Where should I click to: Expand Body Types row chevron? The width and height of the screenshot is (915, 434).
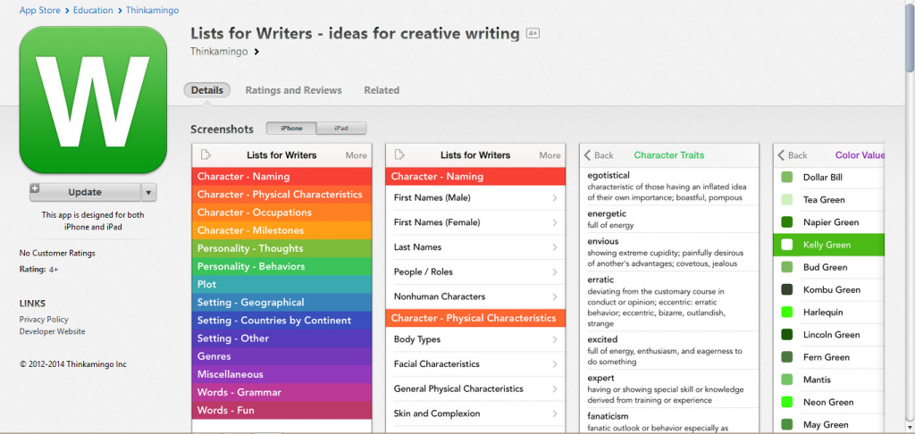click(554, 339)
